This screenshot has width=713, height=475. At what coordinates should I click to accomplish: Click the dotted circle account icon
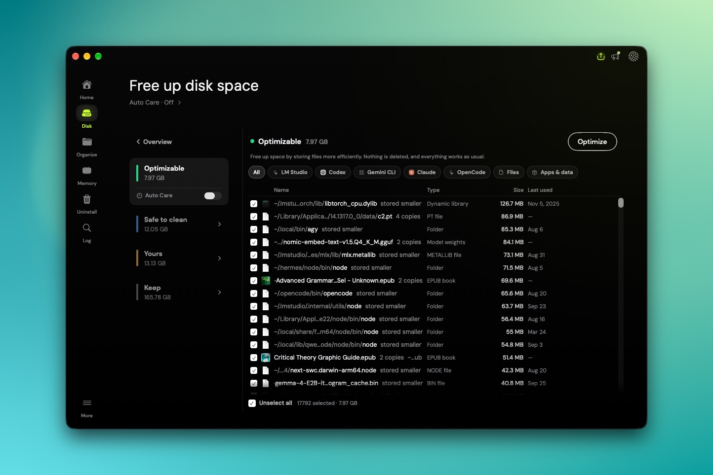point(634,56)
